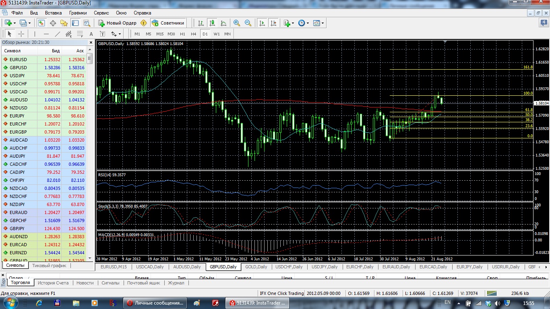Toggle the Советники expert advisors button
550x309 pixels.
point(169,23)
